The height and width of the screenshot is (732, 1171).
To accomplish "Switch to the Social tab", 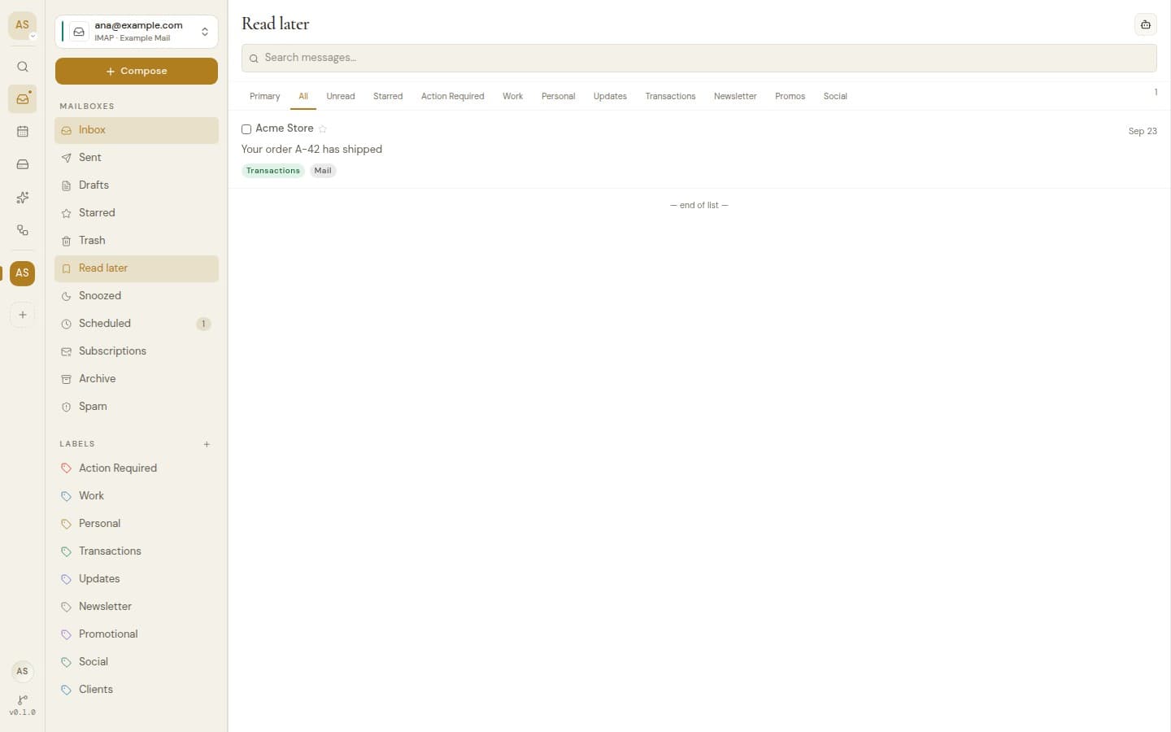I will [x=835, y=96].
